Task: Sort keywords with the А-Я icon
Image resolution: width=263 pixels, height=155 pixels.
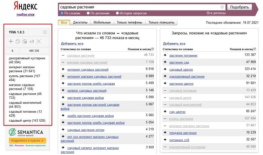Action: tap(32, 42)
